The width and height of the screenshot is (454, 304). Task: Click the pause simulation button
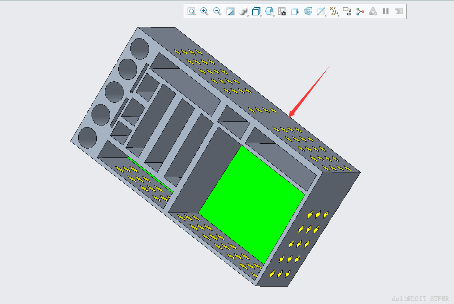point(386,11)
